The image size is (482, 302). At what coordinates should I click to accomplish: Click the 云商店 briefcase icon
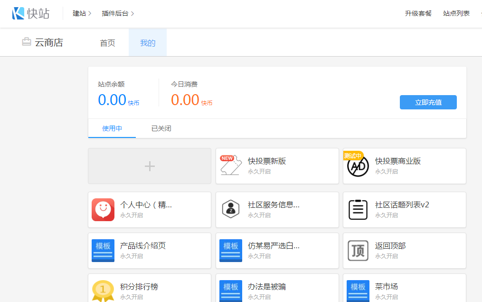point(27,42)
